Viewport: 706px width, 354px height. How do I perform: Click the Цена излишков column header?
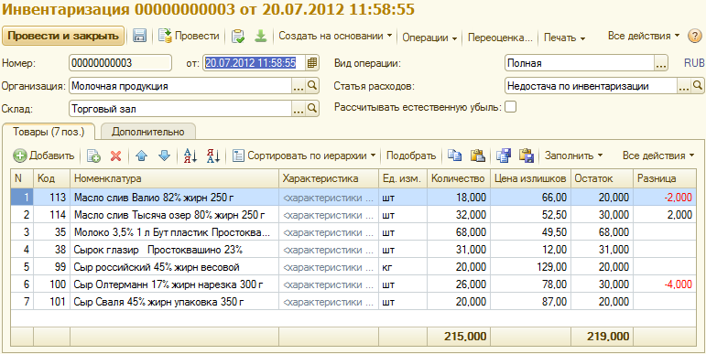click(530, 178)
